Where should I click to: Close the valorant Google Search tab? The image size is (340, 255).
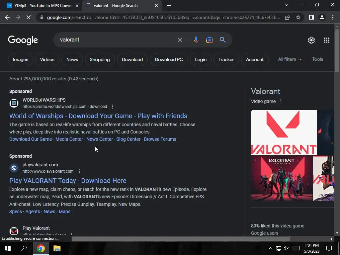click(x=156, y=6)
